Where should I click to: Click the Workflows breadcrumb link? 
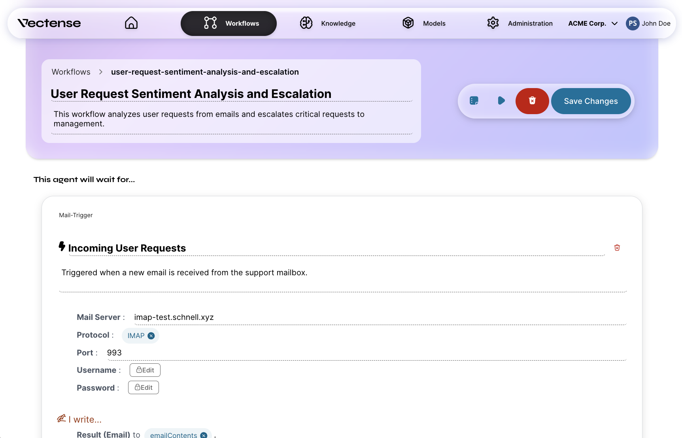coord(71,72)
